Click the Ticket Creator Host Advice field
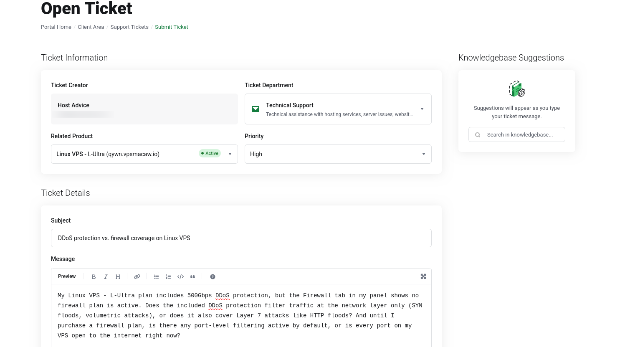The height and width of the screenshot is (347, 625). point(144,109)
